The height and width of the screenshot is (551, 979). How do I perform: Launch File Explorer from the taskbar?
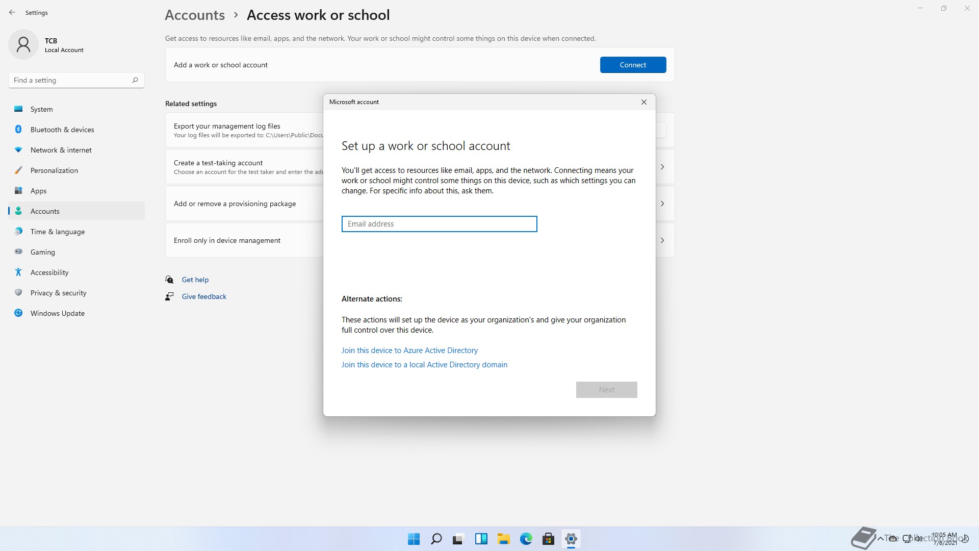pyautogui.click(x=503, y=539)
